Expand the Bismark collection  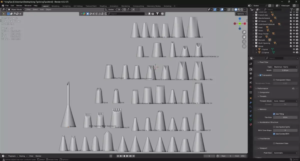(x=253, y=40)
